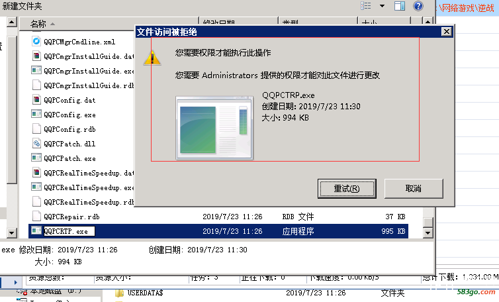Screen dimensions: 499x302
Task: Click the file list scroll up arrow on right
Action: (428, 22)
